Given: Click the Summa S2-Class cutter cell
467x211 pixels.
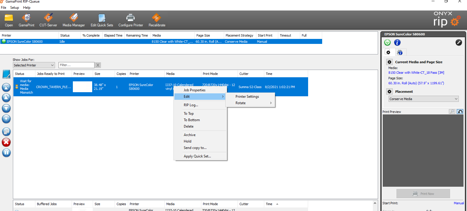Looking at the screenshot, I should [x=250, y=87].
